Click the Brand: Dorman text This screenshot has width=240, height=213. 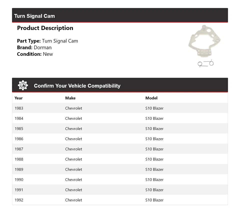pyautogui.click(x=34, y=47)
